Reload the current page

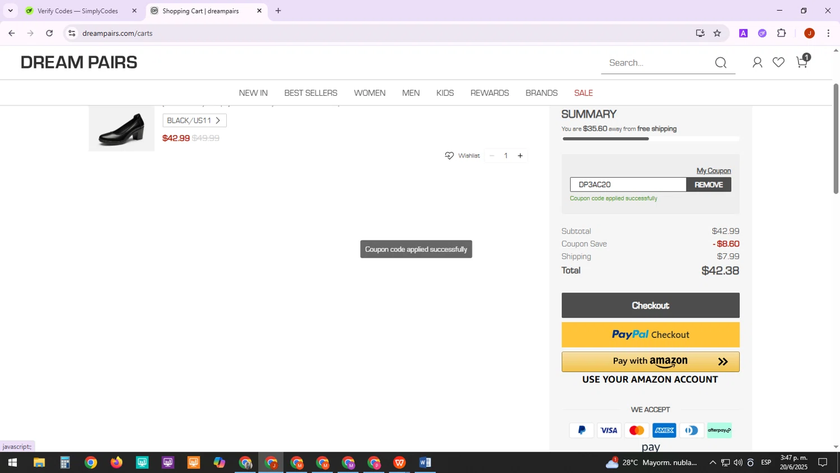point(49,34)
